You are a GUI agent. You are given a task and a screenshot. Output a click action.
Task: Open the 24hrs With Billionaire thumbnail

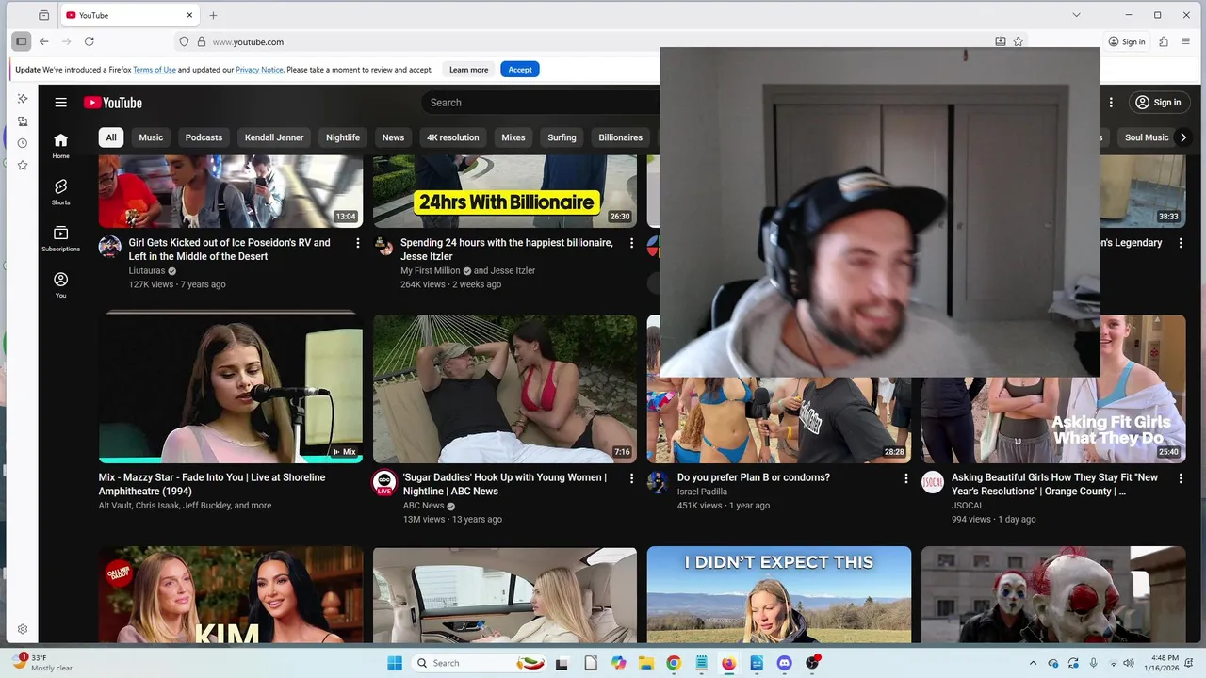tap(505, 191)
